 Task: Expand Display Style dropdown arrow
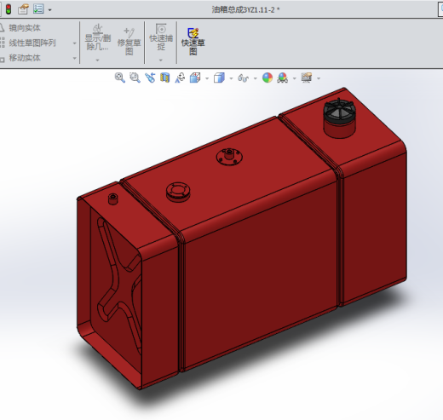pos(231,78)
